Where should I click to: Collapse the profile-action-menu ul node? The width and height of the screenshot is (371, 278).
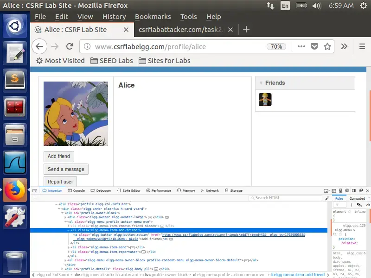click(x=65, y=222)
